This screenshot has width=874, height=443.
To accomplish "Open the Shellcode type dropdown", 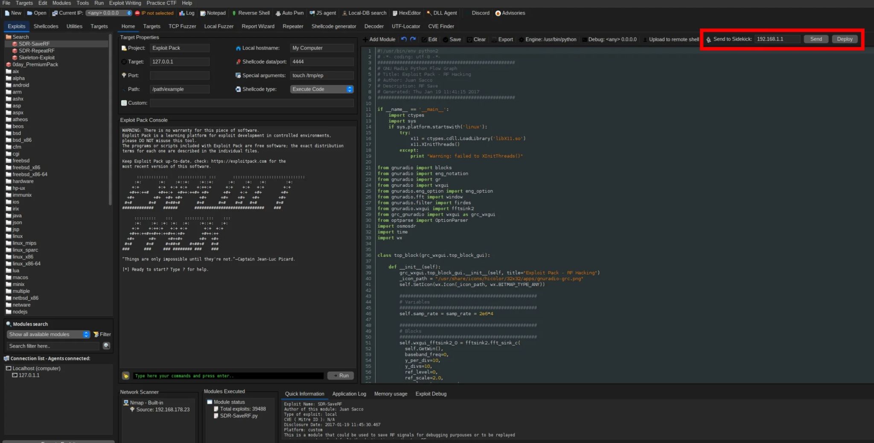I will pyautogui.click(x=322, y=89).
